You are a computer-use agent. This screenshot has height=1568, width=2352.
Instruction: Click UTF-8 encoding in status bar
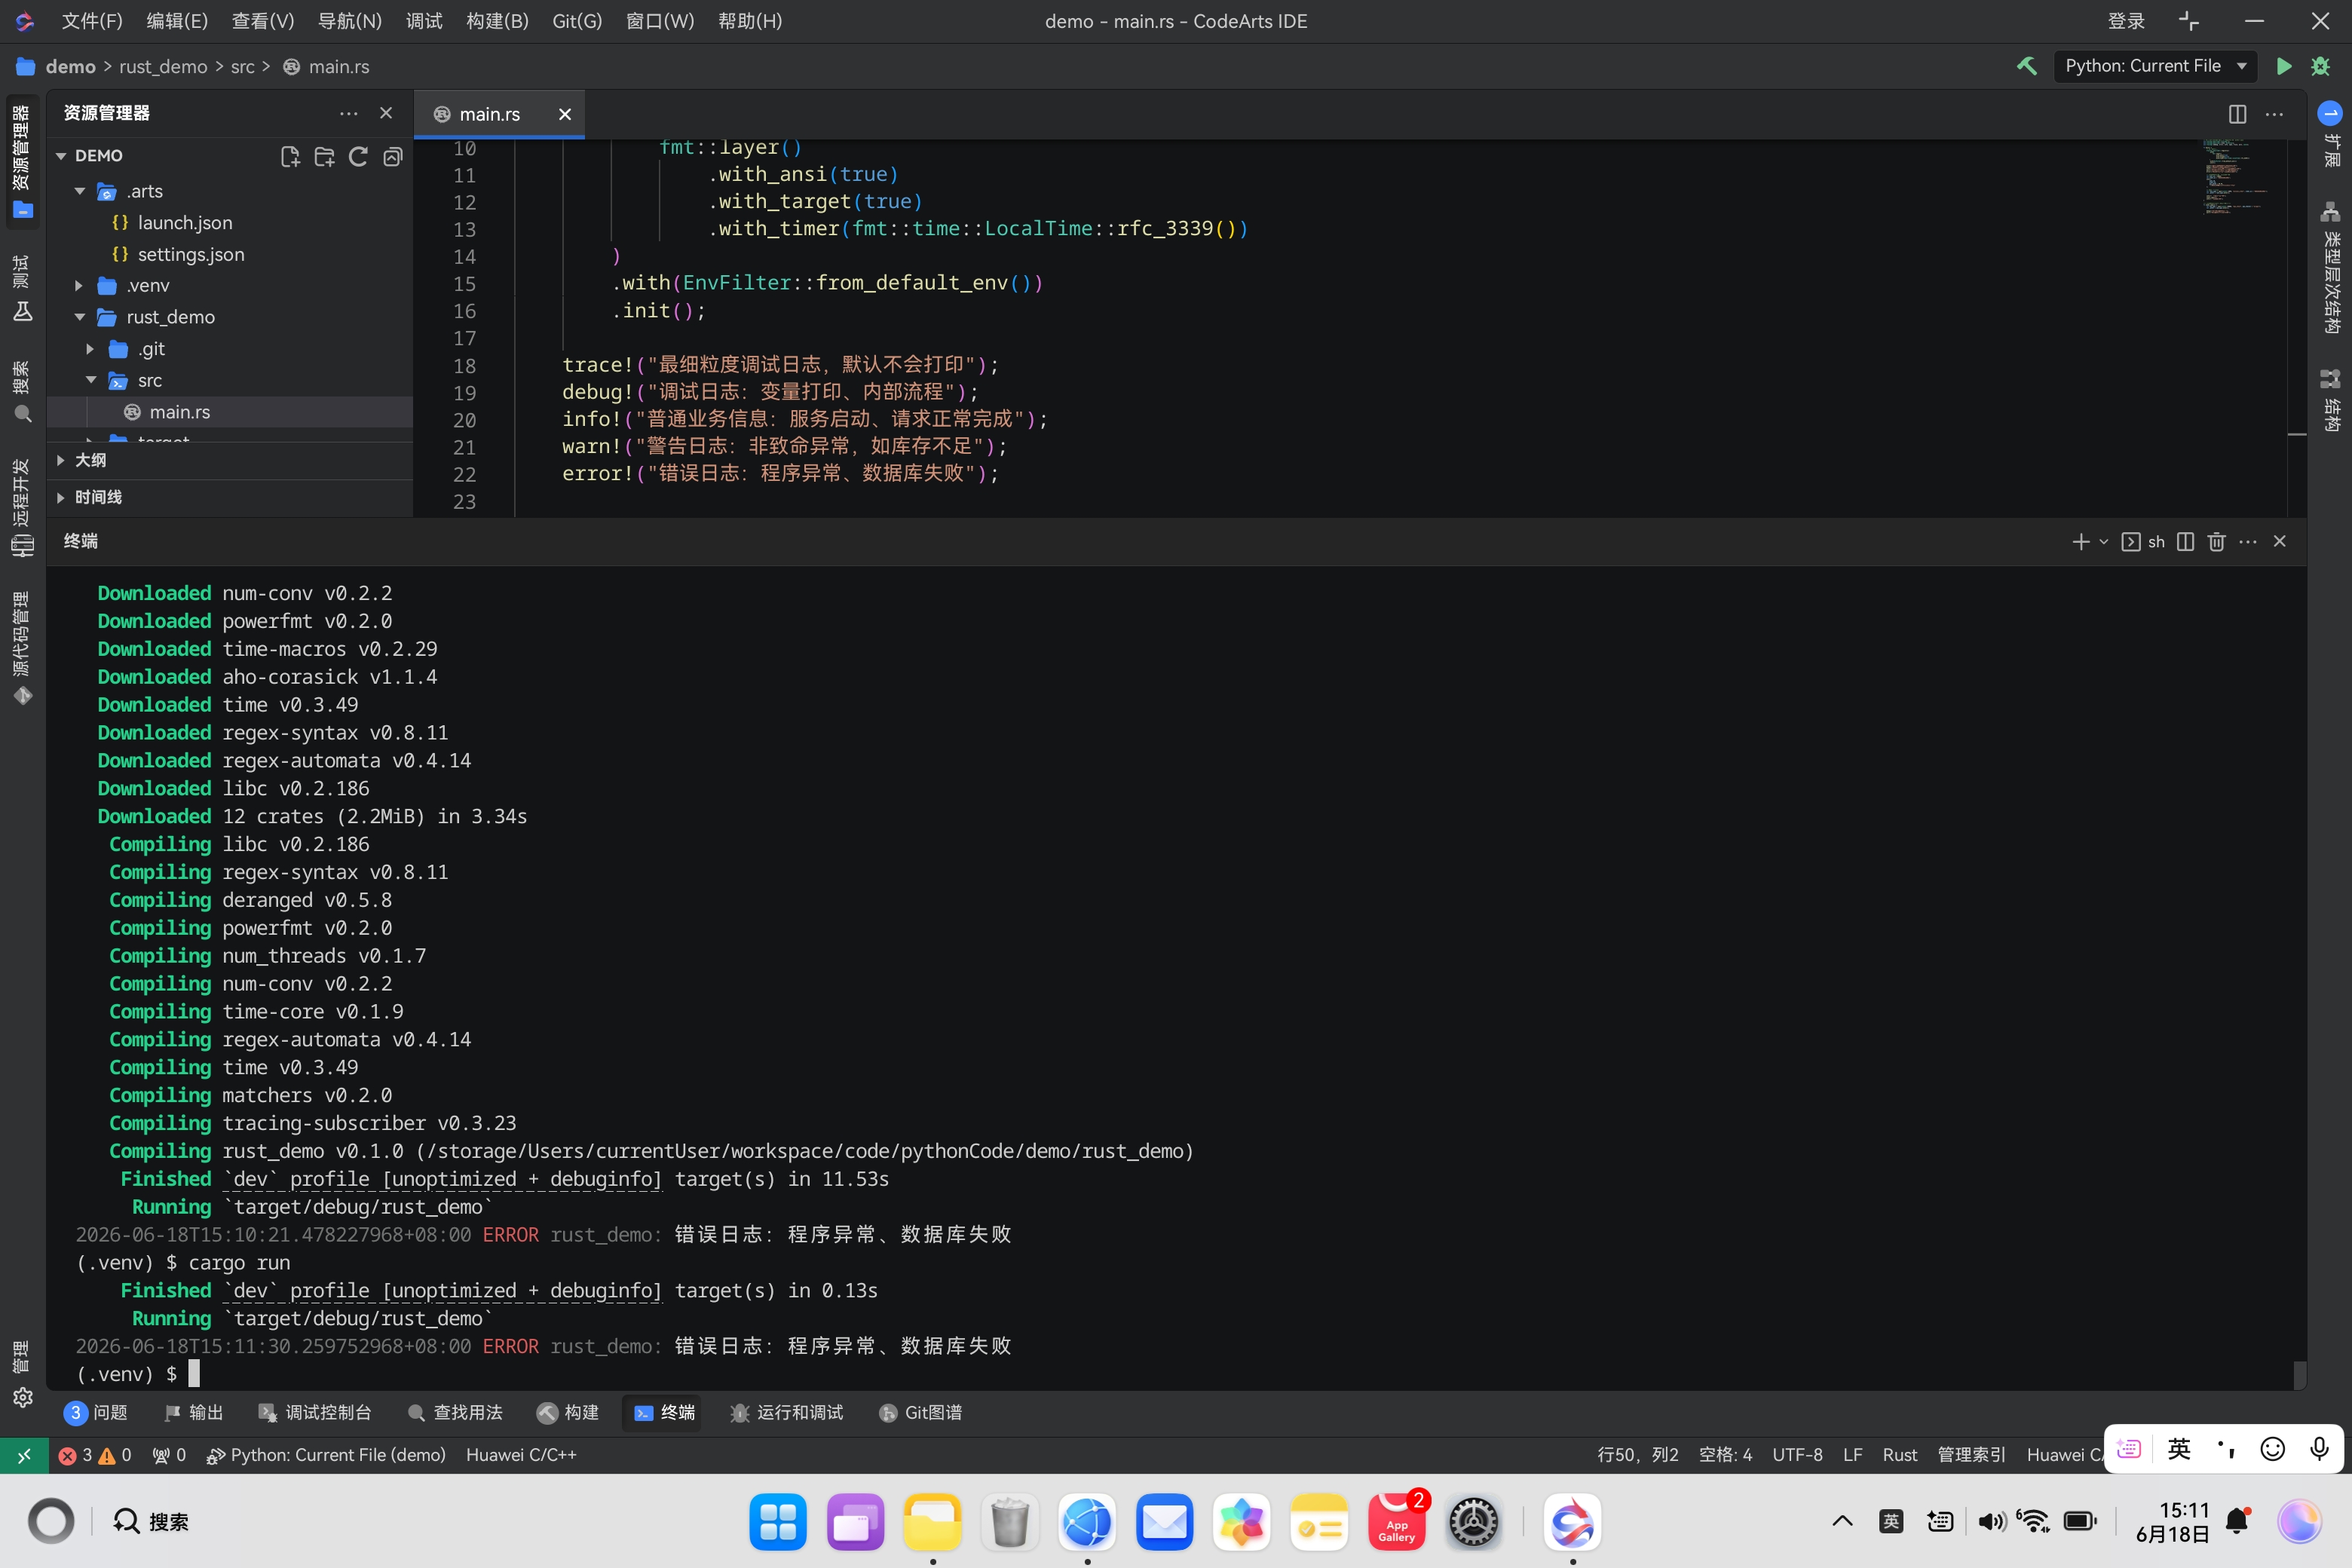pyautogui.click(x=1797, y=1455)
